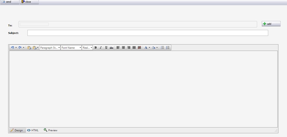Expand the Paste options dropdown arrow
The image size is (287, 137).
click(38, 47)
